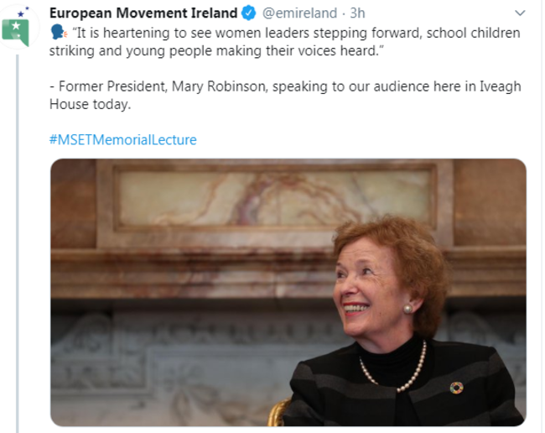
Task: Click the white star in the green logo
Action: click(x=16, y=26)
